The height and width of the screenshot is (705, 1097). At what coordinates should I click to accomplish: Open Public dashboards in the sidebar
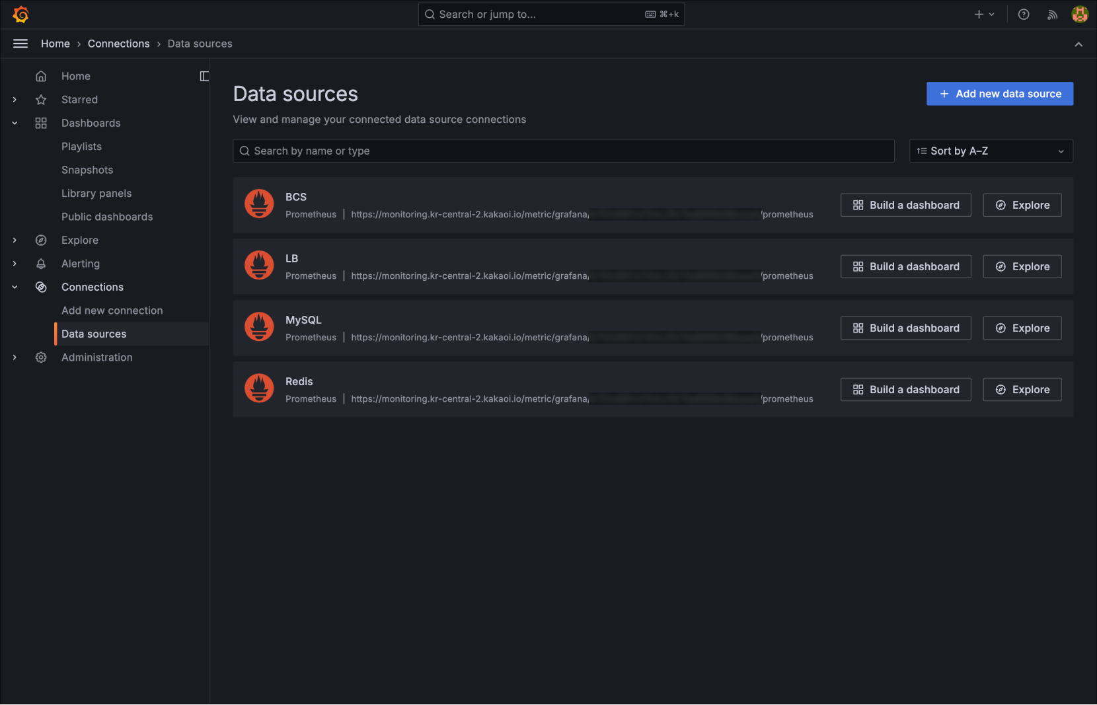[107, 217]
